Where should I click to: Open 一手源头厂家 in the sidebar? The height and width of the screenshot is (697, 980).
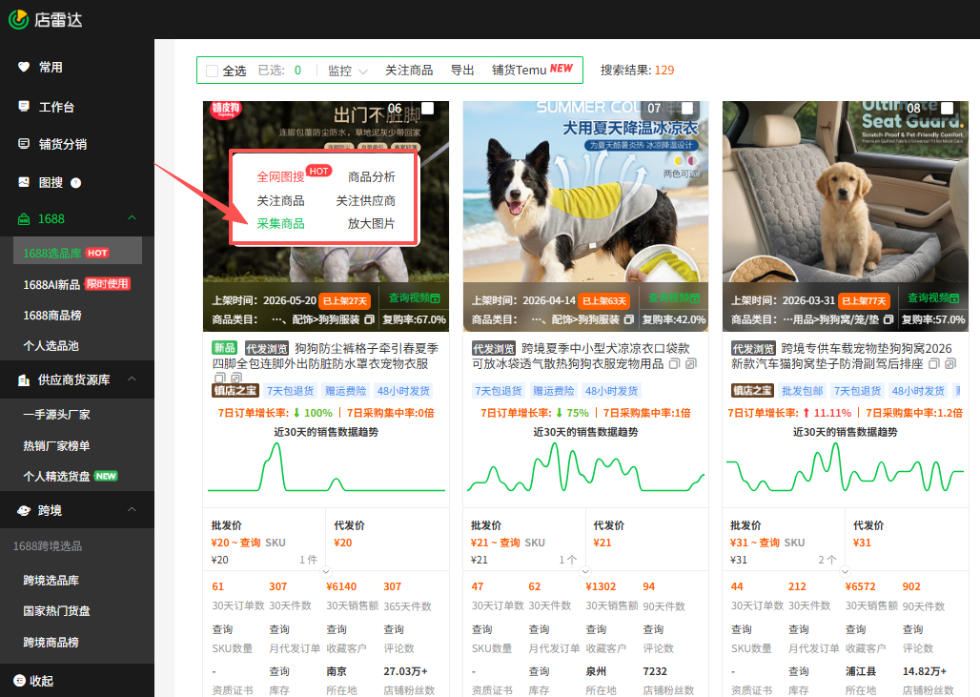point(56,415)
